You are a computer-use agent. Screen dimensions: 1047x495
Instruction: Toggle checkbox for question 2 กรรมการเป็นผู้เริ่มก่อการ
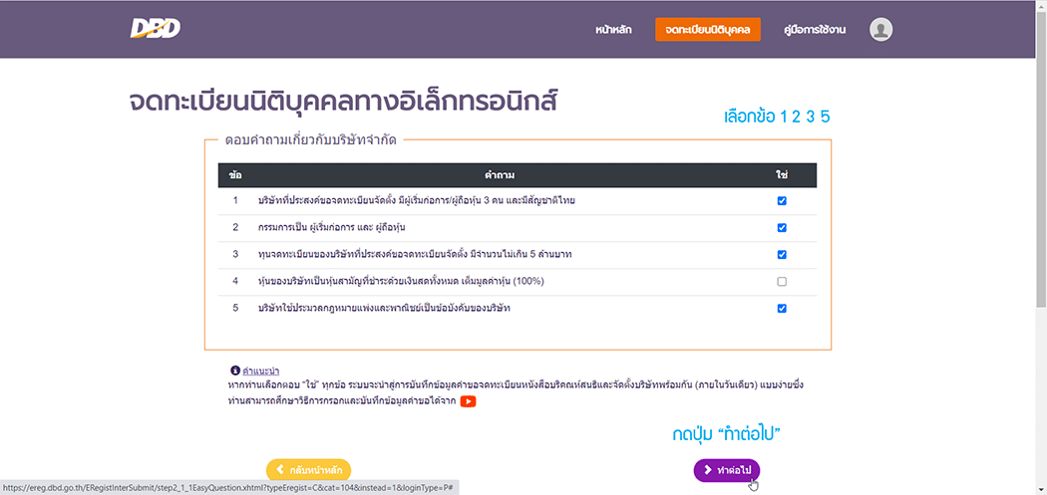click(x=782, y=227)
